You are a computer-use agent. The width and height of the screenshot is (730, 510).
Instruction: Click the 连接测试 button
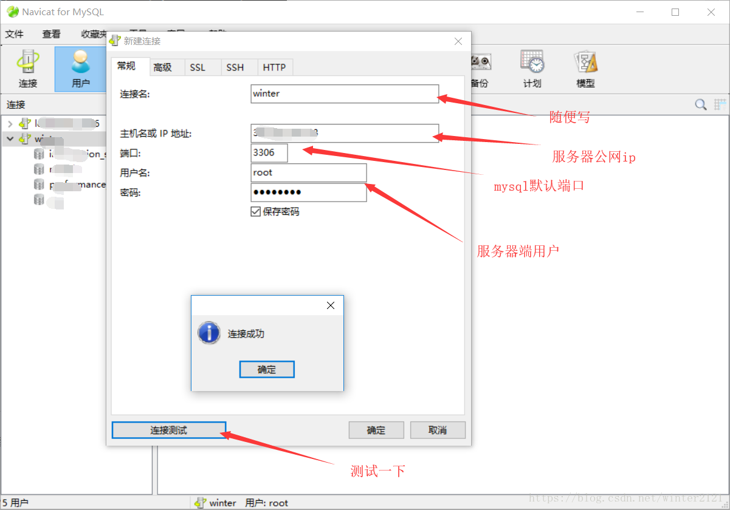point(168,430)
